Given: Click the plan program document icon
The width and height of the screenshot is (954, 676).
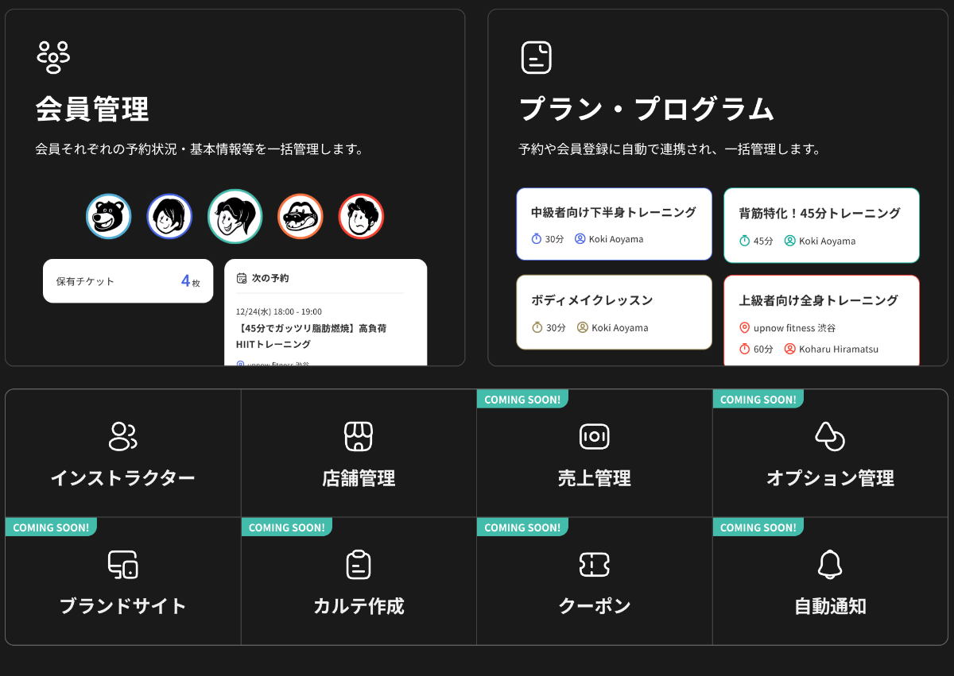Looking at the screenshot, I should [536, 57].
